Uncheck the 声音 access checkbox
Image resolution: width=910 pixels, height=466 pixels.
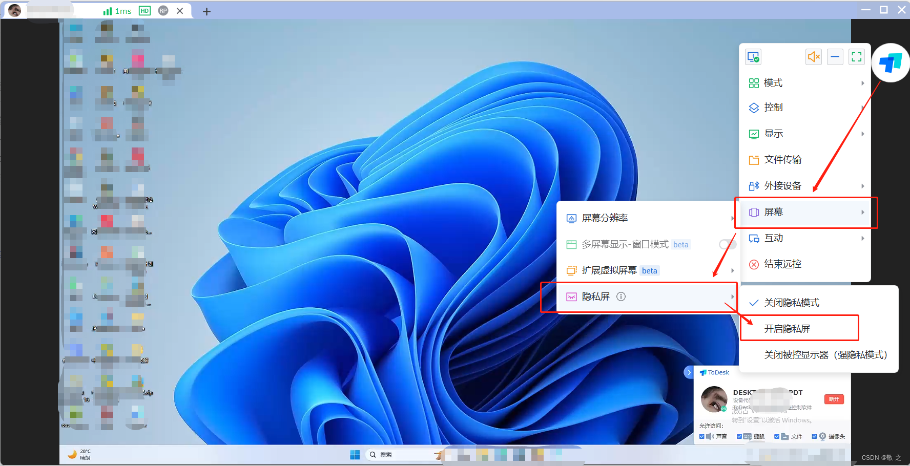click(702, 437)
